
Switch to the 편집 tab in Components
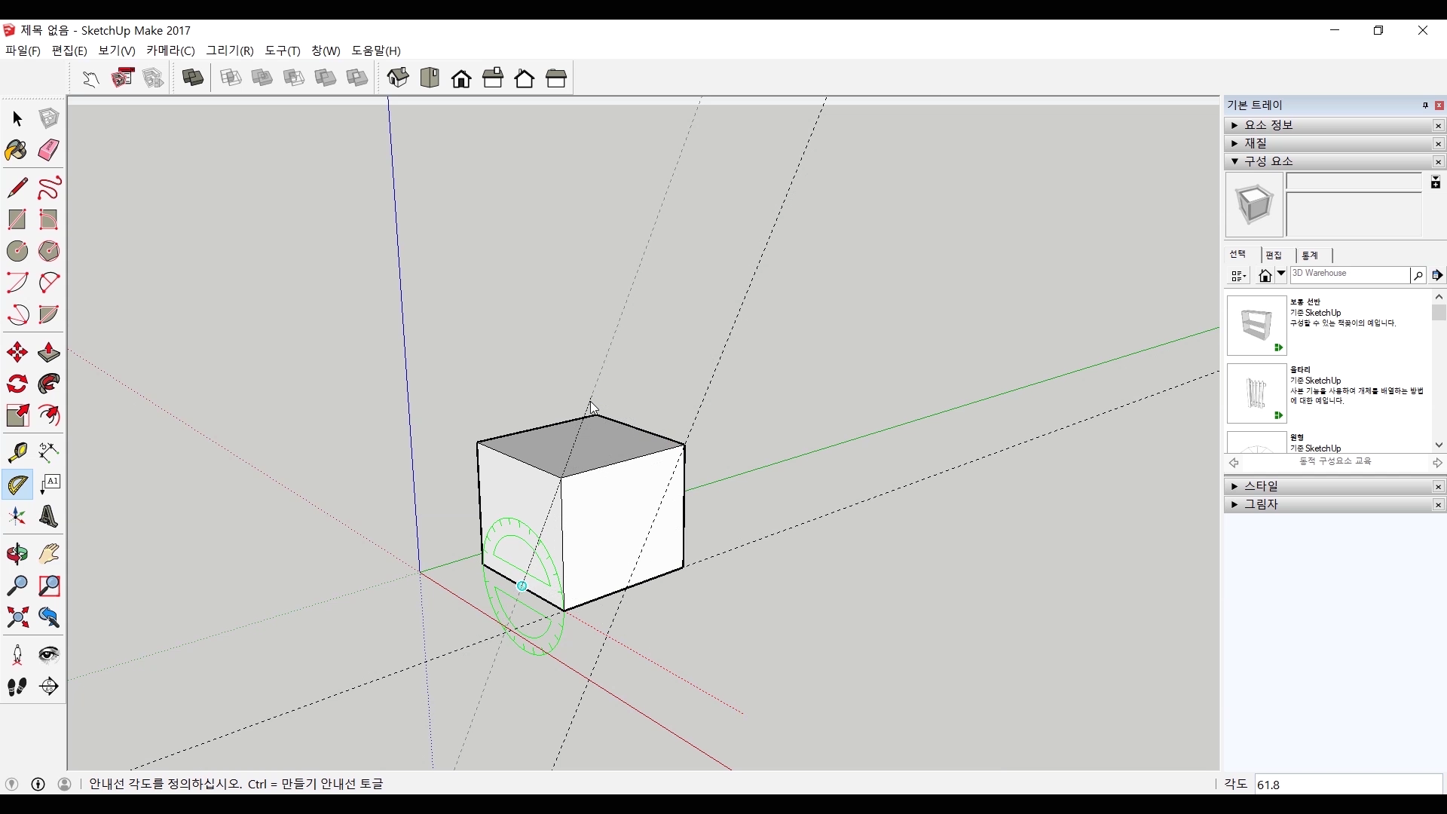pyautogui.click(x=1274, y=256)
